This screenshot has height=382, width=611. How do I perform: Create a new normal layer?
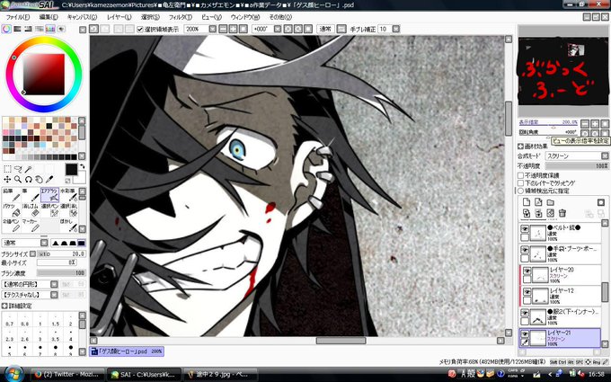pyautogui.click(x=527, y=202)
